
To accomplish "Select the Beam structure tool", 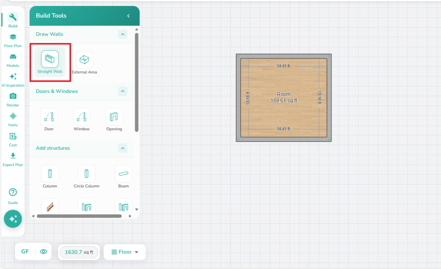I will 123,176.
